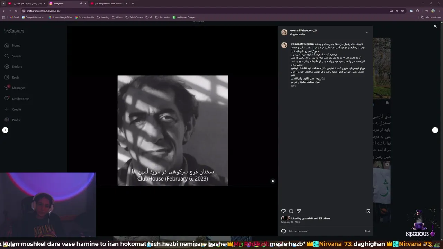Screen dimensions: 443x249
Task: Expand the Learning bookmarks folder
Action: point(103,17)
